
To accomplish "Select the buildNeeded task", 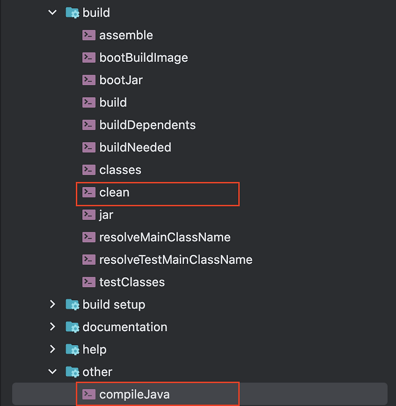I will click(x=135, y=147).
